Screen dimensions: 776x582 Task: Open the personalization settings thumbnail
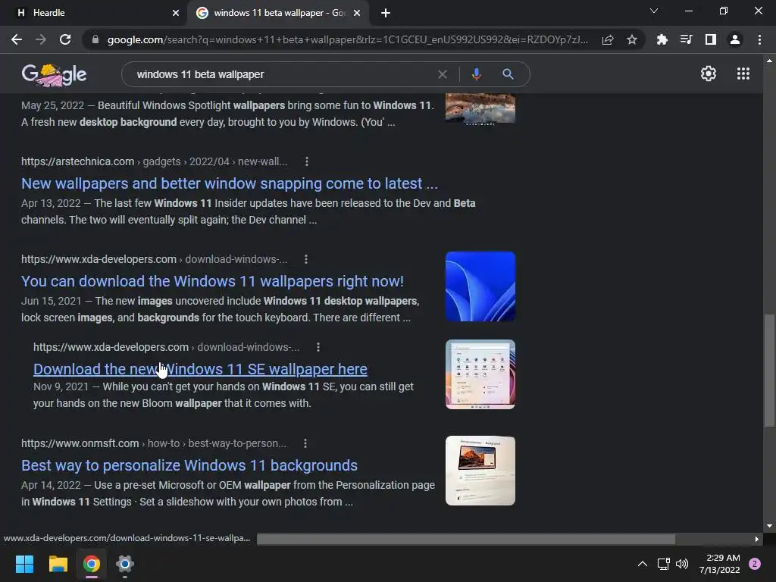(480, 471)
